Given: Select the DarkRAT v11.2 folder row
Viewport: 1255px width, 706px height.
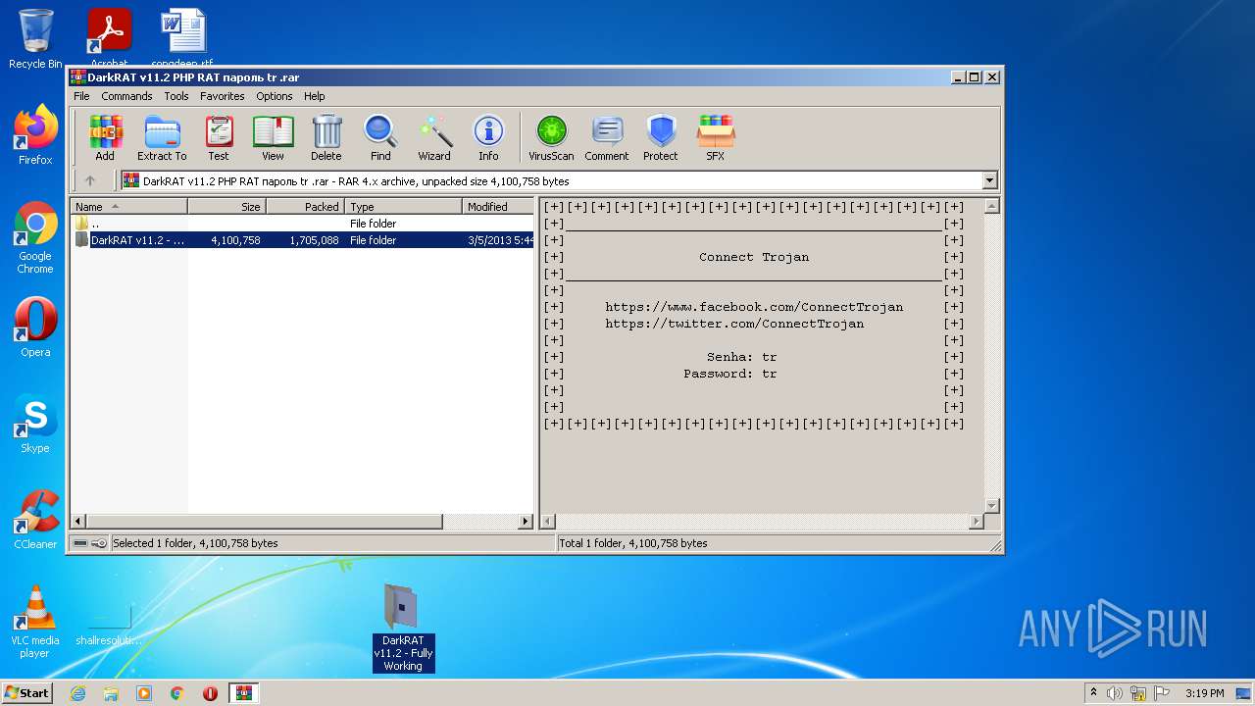Looking at the screenshot, I should tap(302, 240).
